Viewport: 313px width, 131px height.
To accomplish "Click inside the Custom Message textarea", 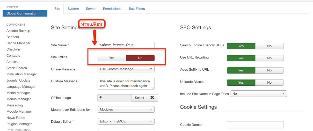I will [x=126, y=84].
